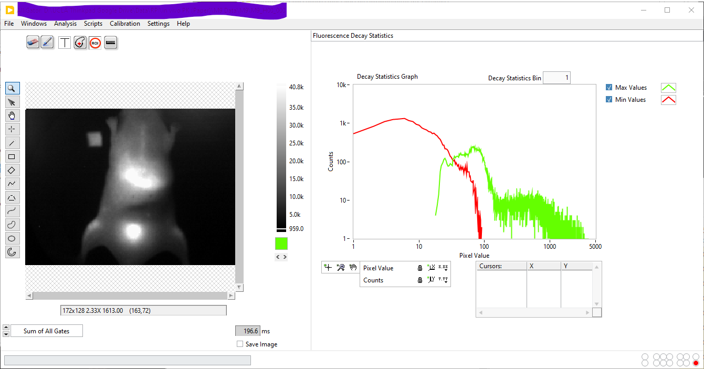The height and width of the screenshot is (369, 704).
Task: Uncheck the Max Values checkbox
Action: 609,88
